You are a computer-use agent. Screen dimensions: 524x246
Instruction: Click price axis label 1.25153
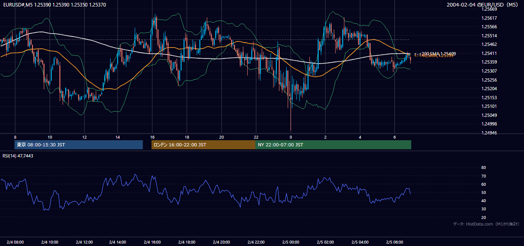point(489,98)
